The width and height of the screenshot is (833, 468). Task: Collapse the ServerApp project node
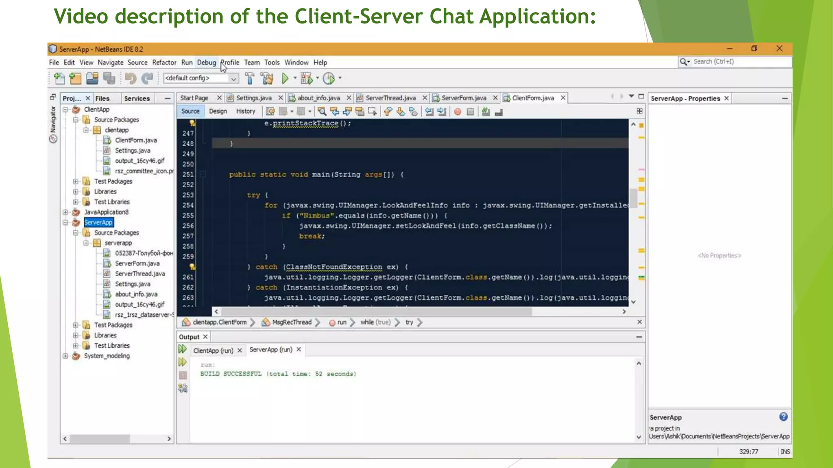(65, 223)
